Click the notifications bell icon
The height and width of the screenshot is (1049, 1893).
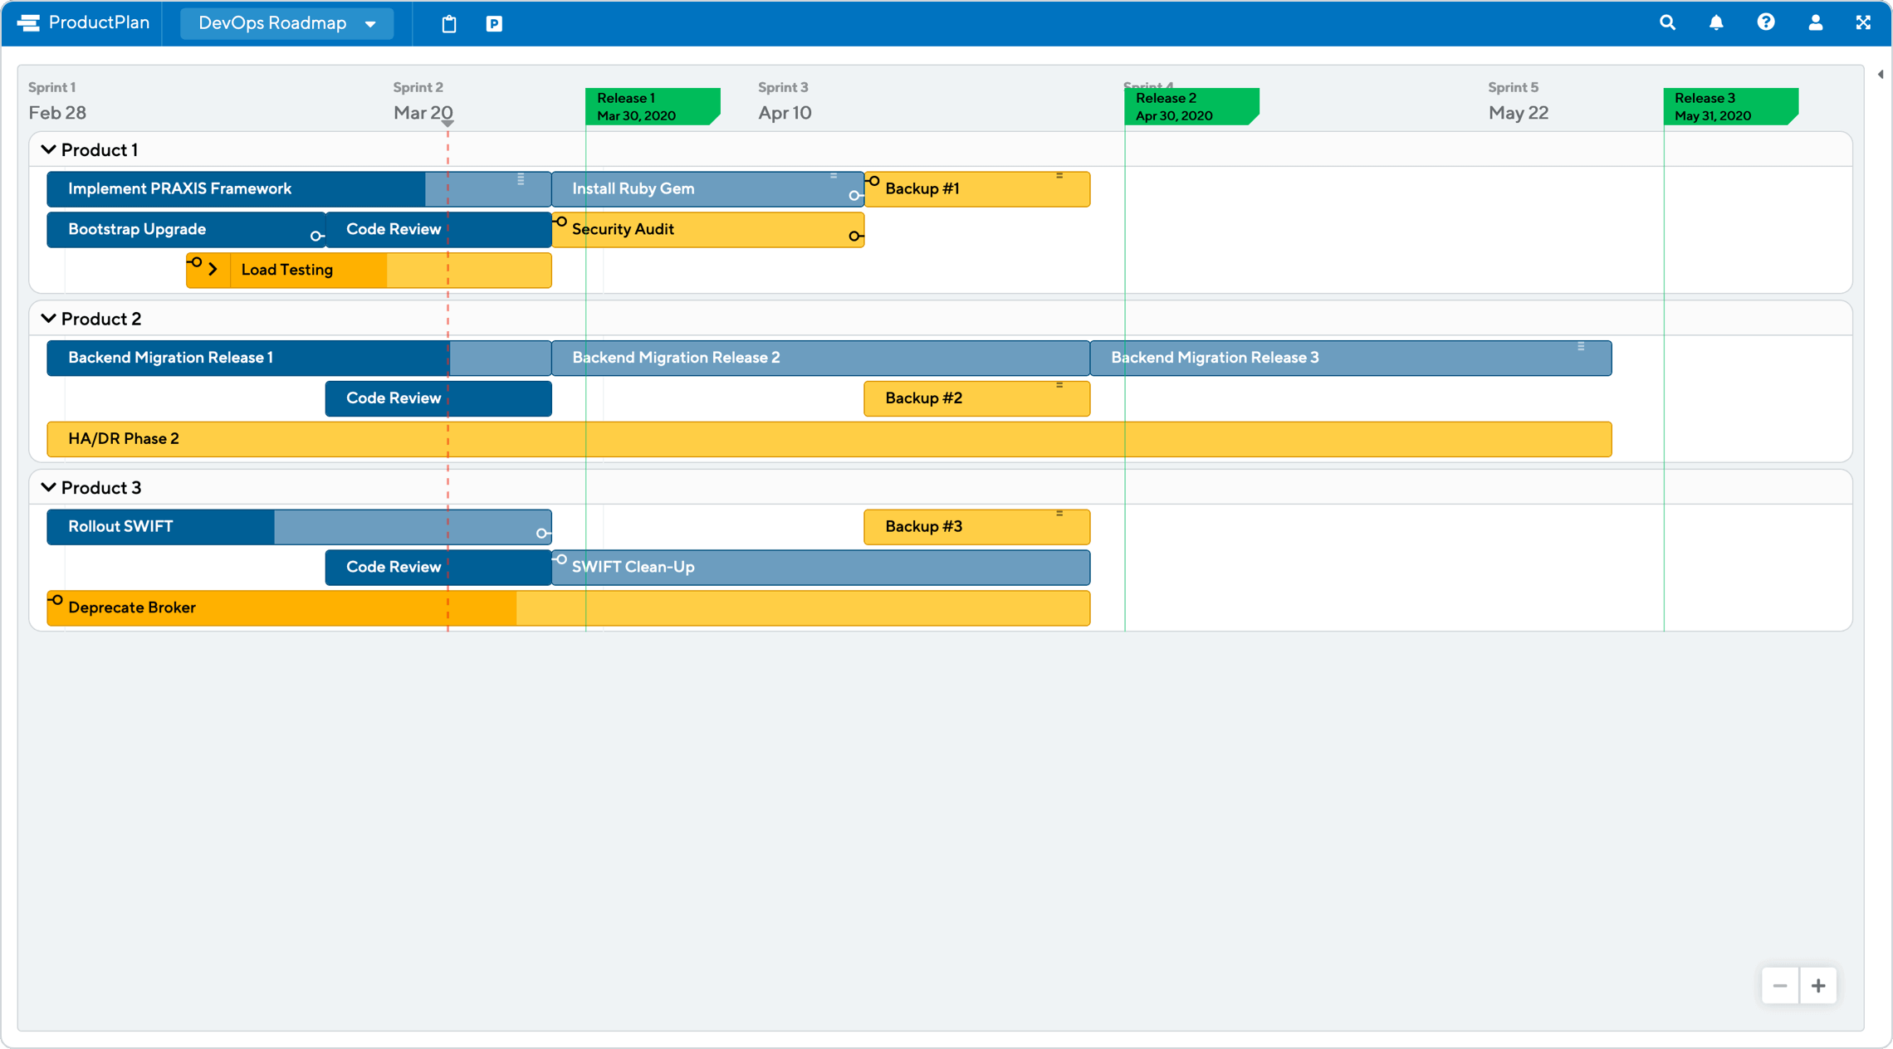coord(1716,22)
